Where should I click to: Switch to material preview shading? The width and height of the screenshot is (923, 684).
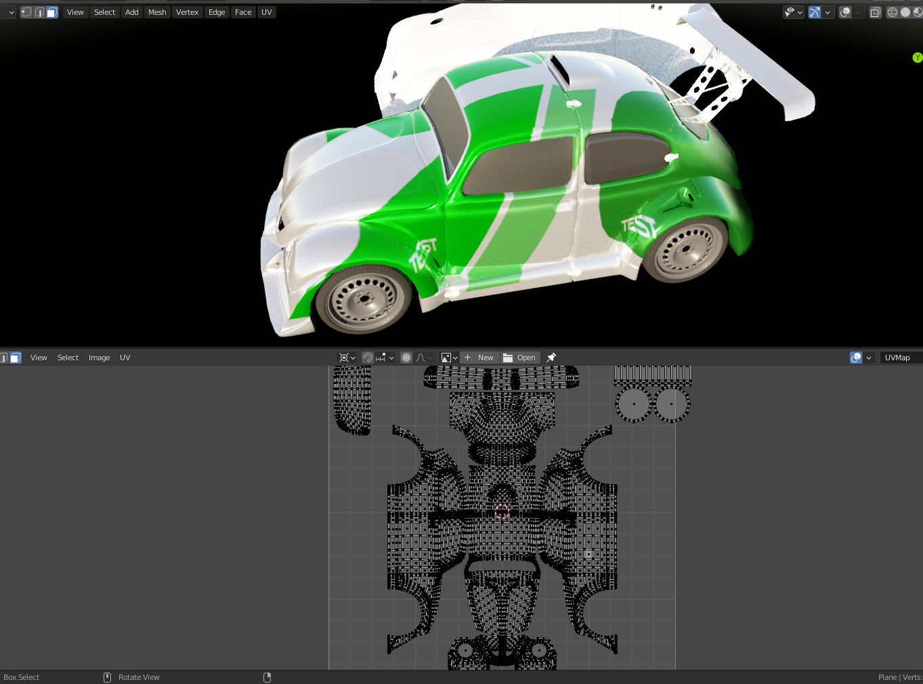click(918, 12)
